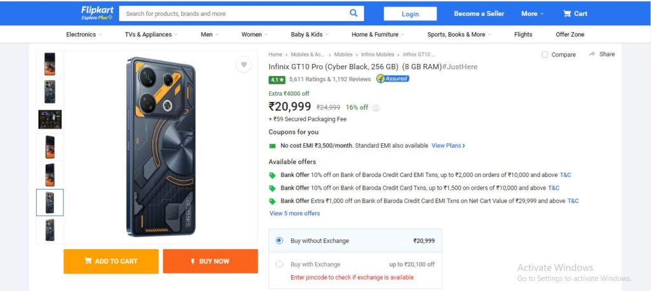Open the Offer Zone menu item

570,34
